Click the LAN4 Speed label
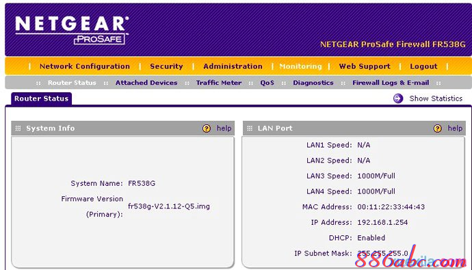This screenshot has width=472, height=270. [329, 191]
